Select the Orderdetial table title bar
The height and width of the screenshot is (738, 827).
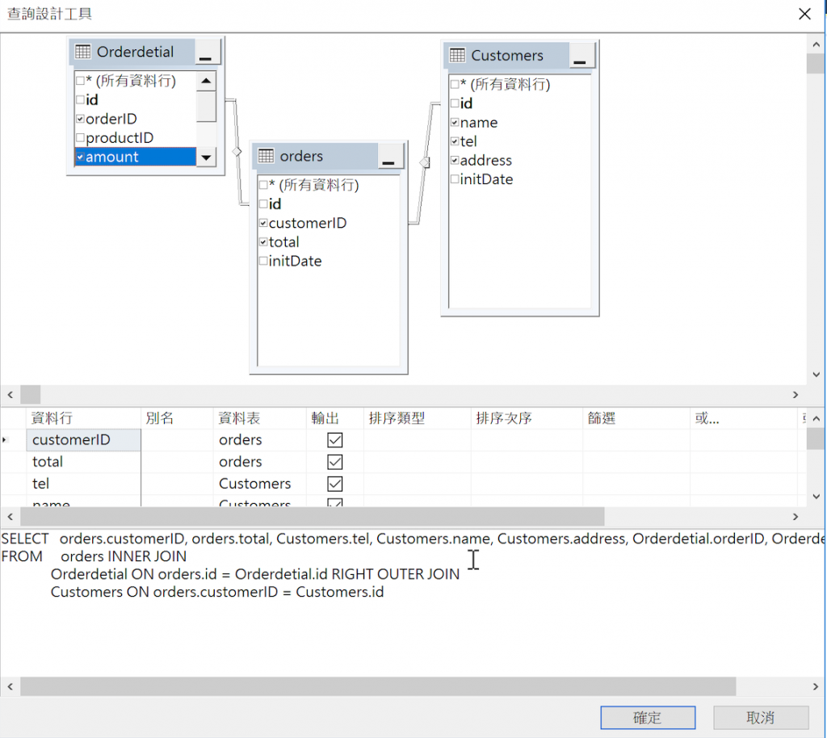coord(132,52)
